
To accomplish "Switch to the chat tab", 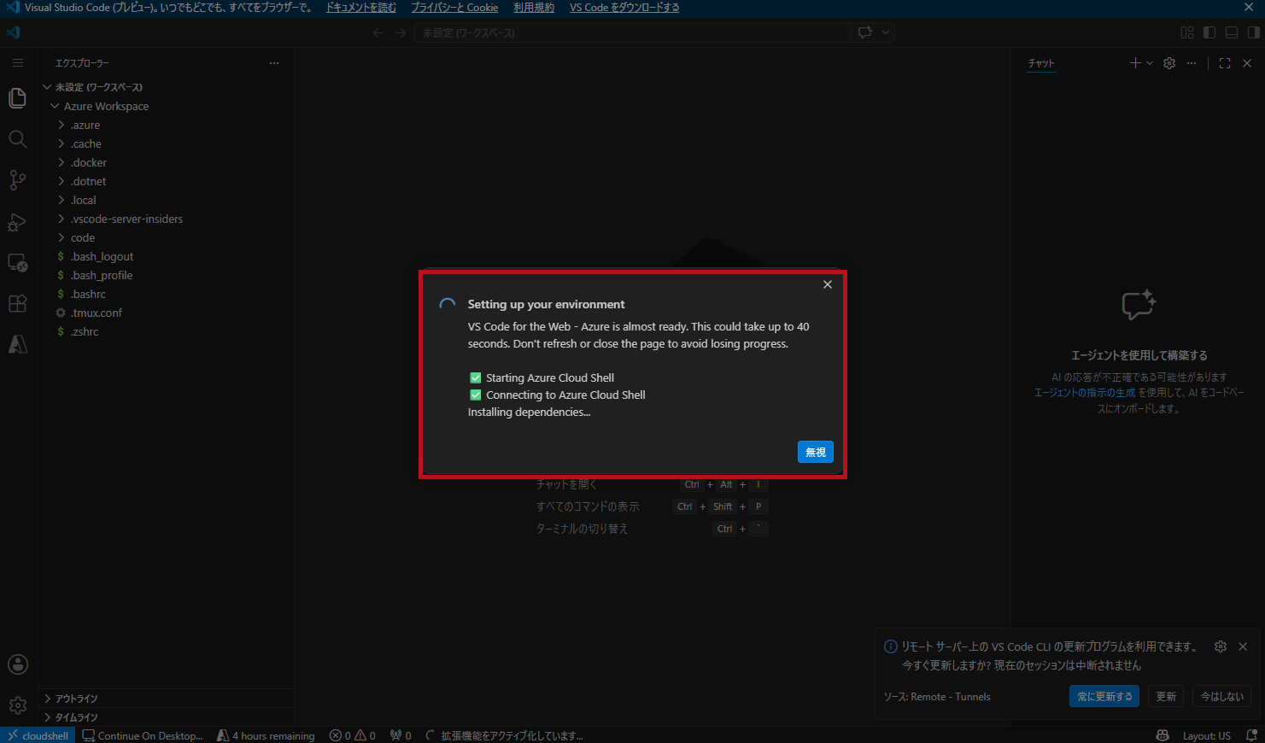I will (x=1041, y=63).
